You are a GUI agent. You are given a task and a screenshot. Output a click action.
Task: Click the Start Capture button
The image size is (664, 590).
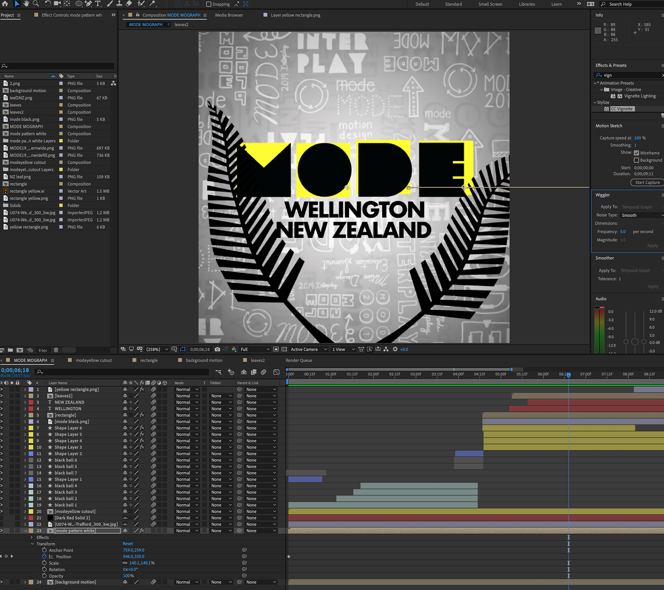[x=647, y=182]
